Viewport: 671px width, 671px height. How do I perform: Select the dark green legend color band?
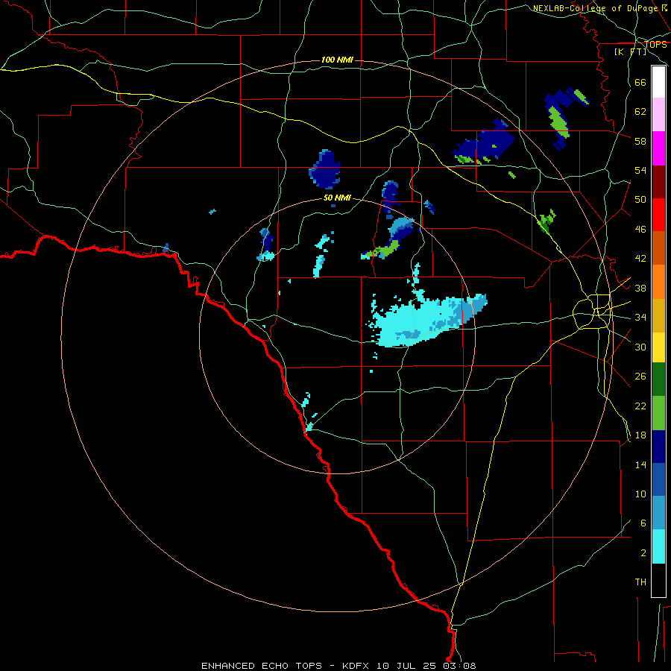[x=658, y=379]
